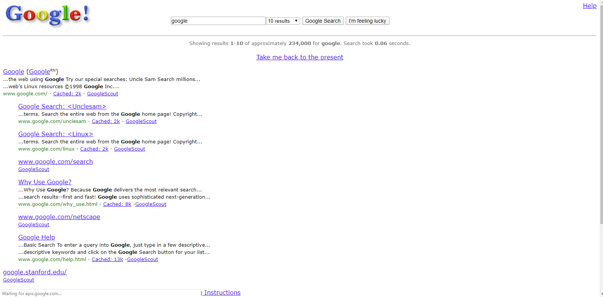The image size is (603, 297).
Task: Open 'Cached: 2k' for www.google.com/
Action: [67, 94]
